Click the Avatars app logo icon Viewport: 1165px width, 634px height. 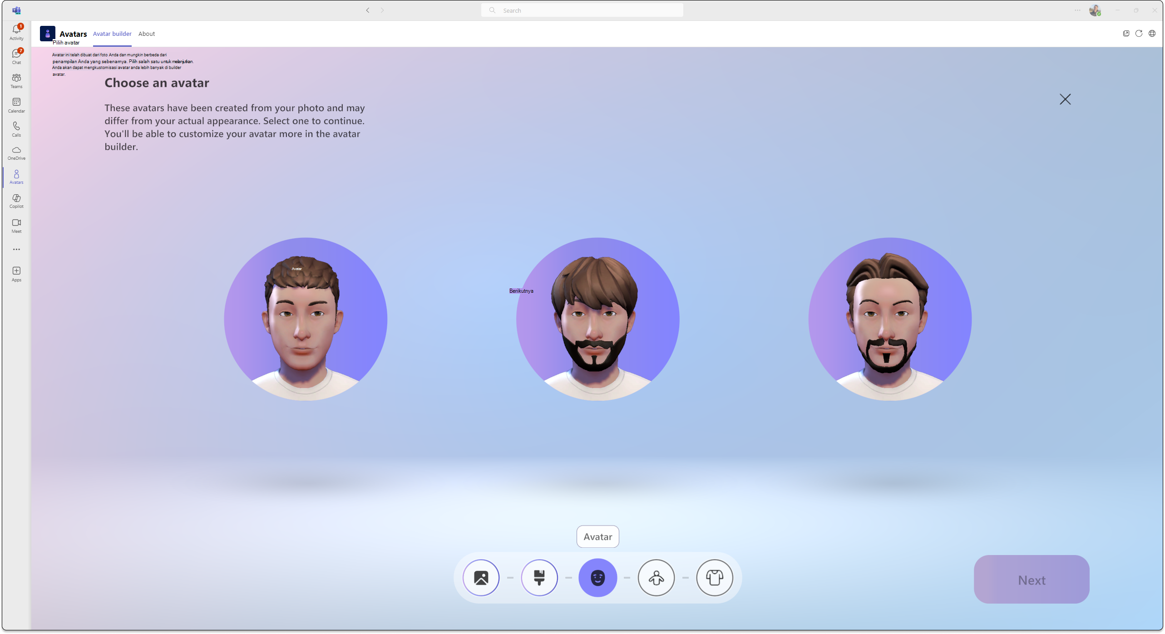[47, 34]
